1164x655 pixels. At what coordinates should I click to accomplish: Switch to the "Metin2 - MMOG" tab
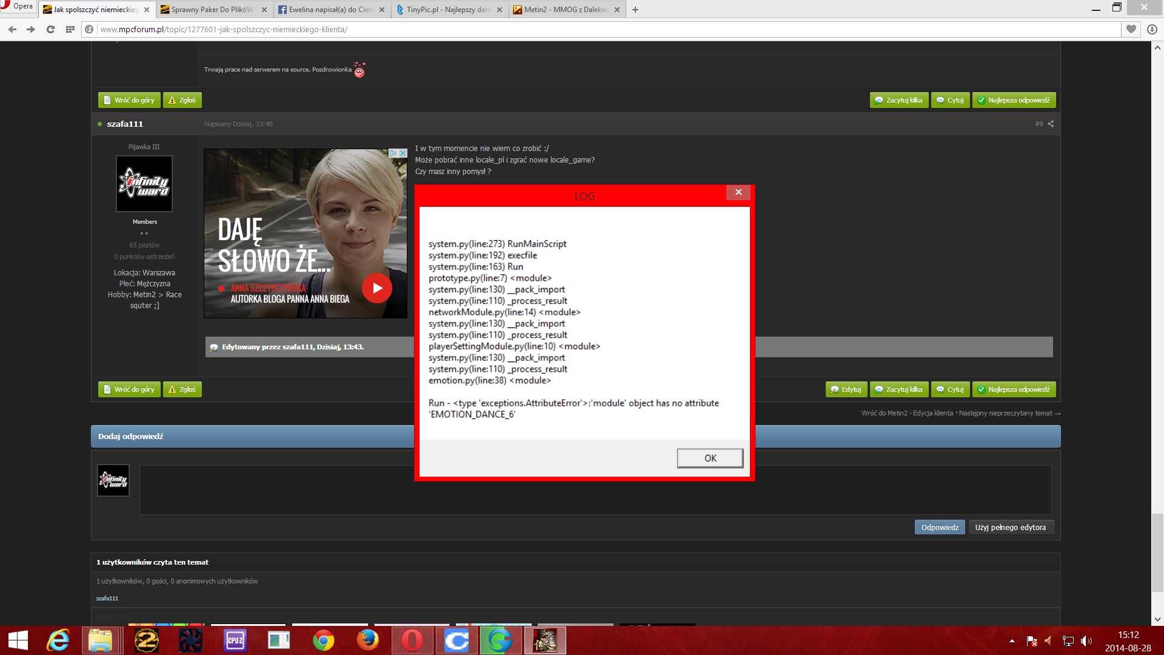[566, 10]
